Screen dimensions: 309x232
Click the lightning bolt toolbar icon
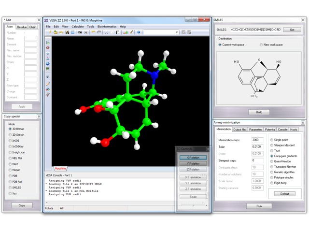(50, 32)
